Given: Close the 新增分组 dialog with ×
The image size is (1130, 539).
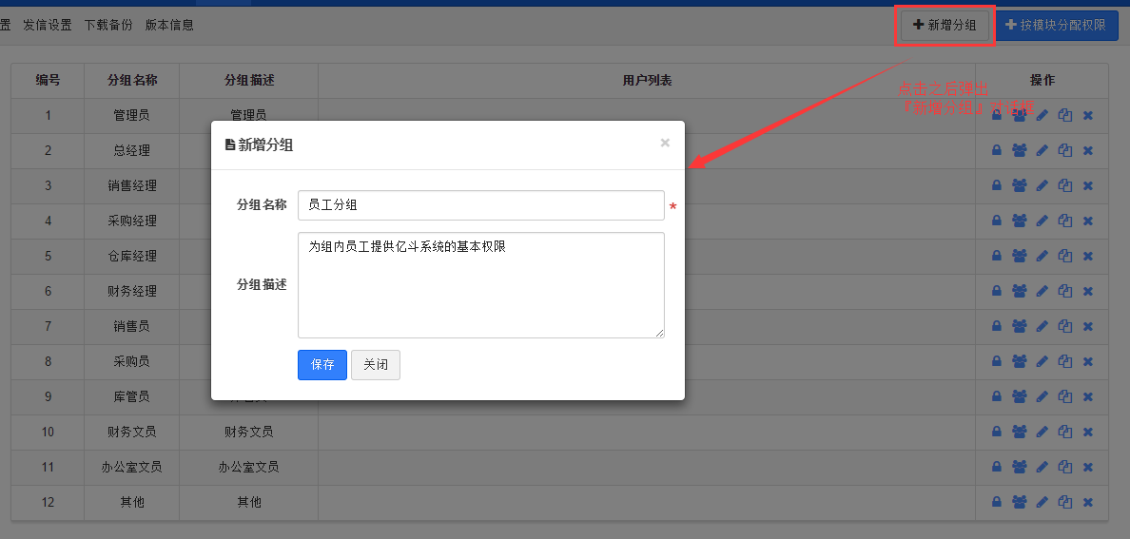Looking at the screenshot, I should [665, 143].
